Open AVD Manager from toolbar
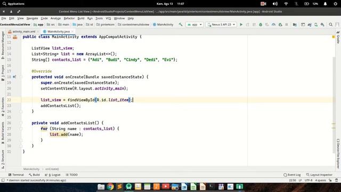This screenshot has height=192, width=341. tap(316, 25)
